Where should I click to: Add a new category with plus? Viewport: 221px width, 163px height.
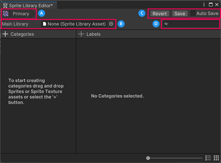(x=5, y=34)
